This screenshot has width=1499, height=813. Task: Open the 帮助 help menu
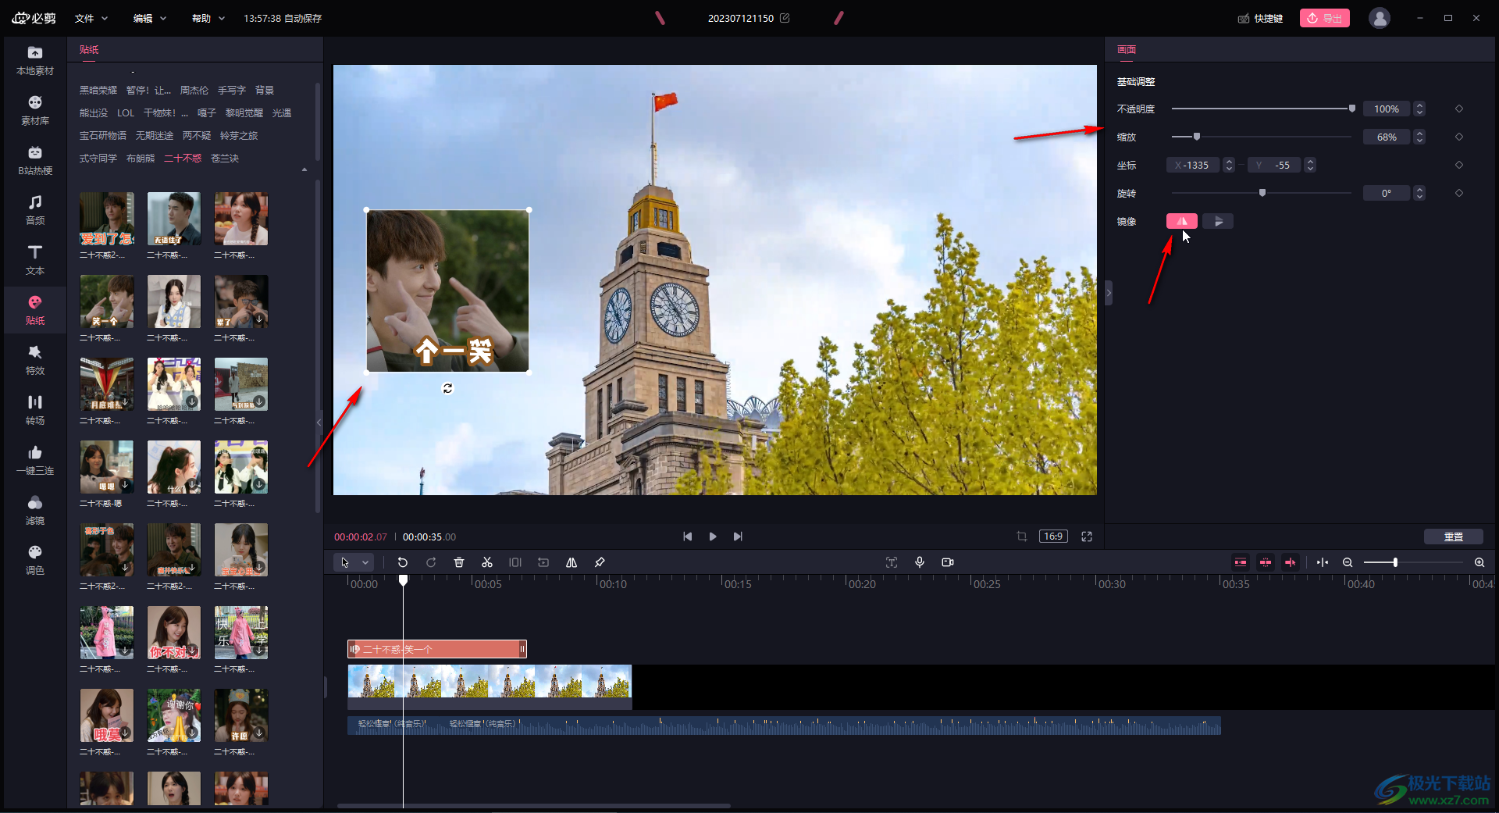pyautogui.click(x=208, y=18)
